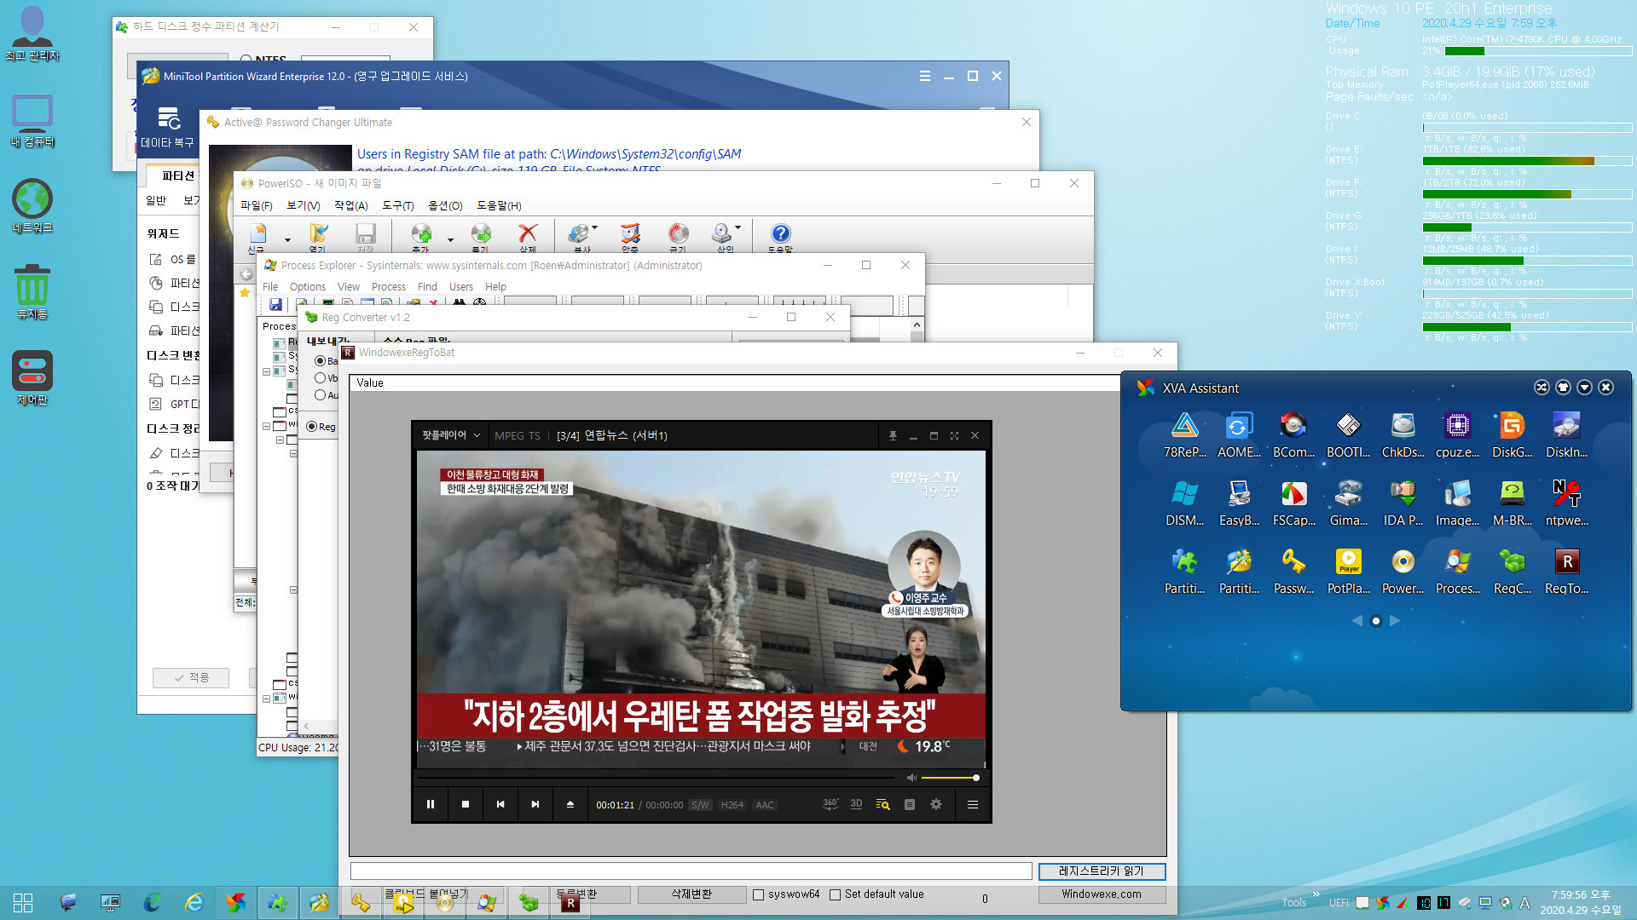
Task: Open IDA Pro in XVA Assistant
Action: (1403, 503)
